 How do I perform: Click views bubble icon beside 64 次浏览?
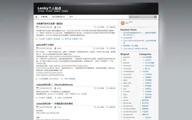point(95,107)
